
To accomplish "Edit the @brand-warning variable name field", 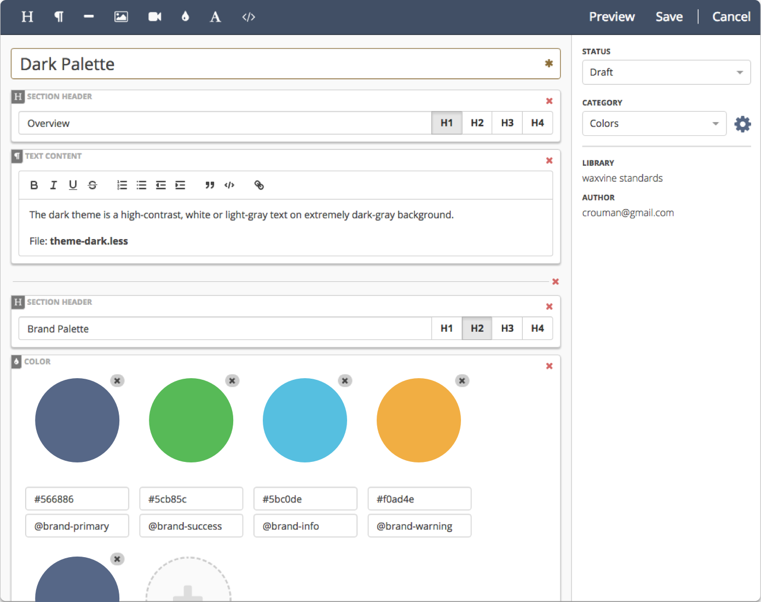I will (x=419, y=525).
